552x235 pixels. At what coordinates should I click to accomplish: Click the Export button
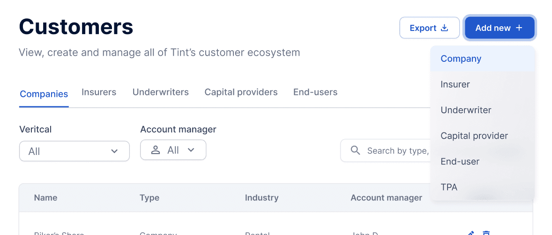click(430, 28)
